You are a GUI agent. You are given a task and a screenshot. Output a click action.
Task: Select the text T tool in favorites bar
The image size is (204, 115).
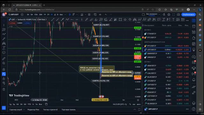coord(173,19)
